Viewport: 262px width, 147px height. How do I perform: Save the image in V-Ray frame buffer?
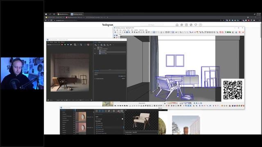click(x=75, y=45)
